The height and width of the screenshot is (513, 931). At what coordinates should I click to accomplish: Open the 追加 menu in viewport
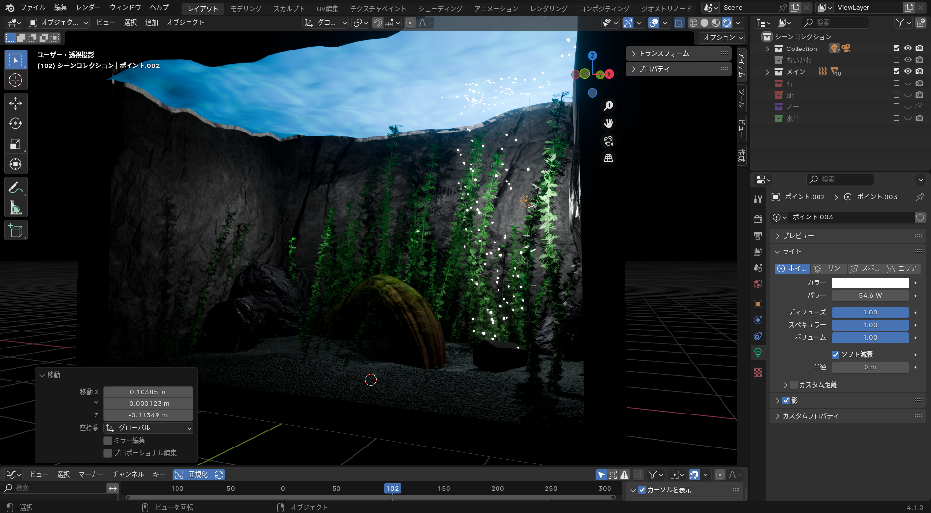[x=152, y=23]
